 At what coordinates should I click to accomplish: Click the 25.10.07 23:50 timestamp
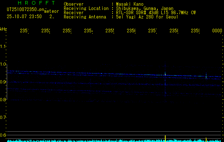click(x=24, y=16)
